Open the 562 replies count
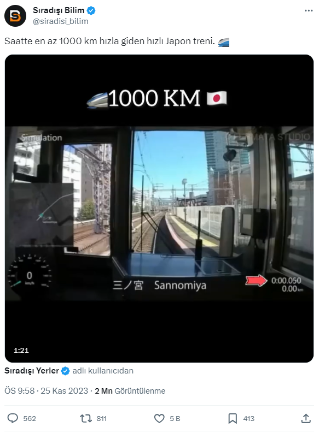319x433 pixels. click(x=30, y=419)
